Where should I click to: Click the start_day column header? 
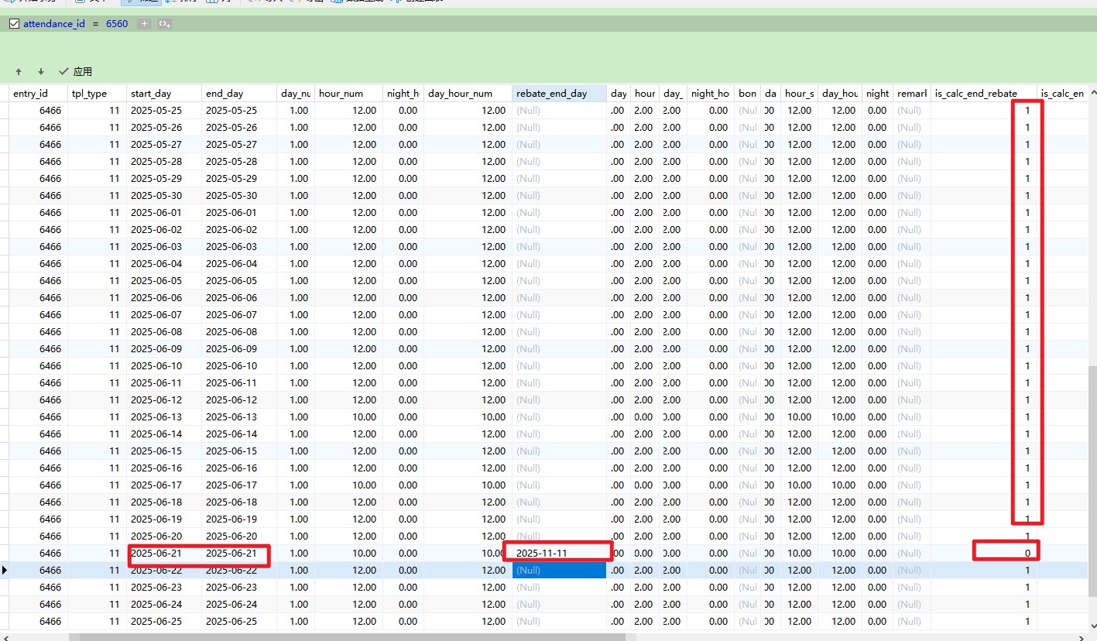(x=164, y=93)
